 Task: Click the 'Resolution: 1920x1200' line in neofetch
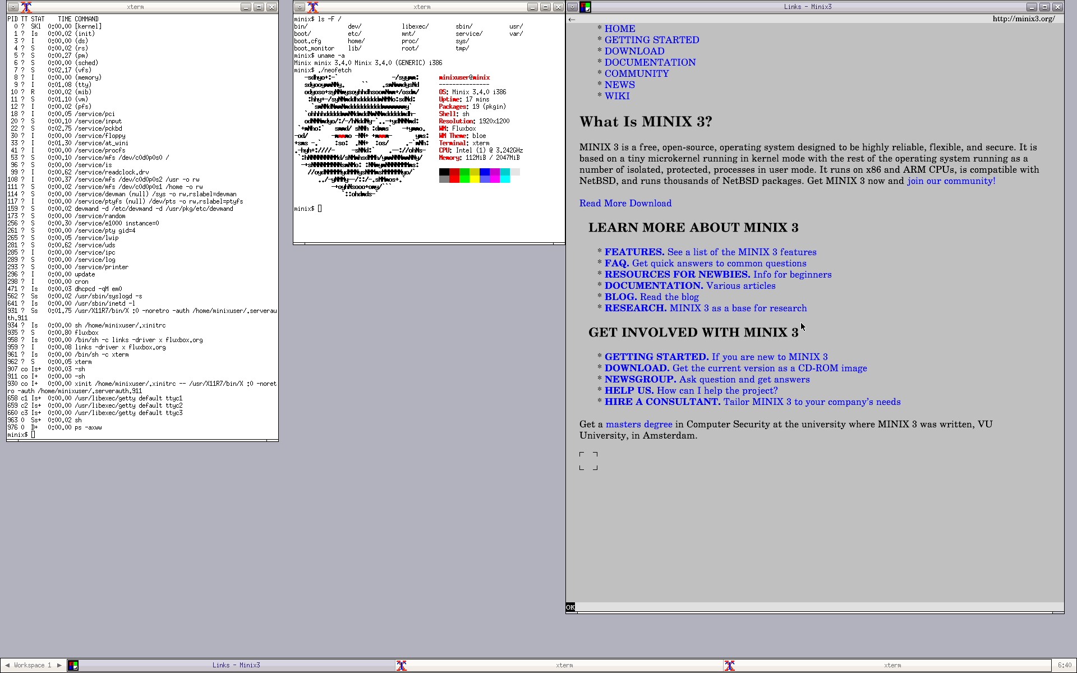point(474,122)
